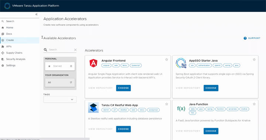Click the serverless tag on Java Function
The image size is (266, 140).
tap(232, 109)
